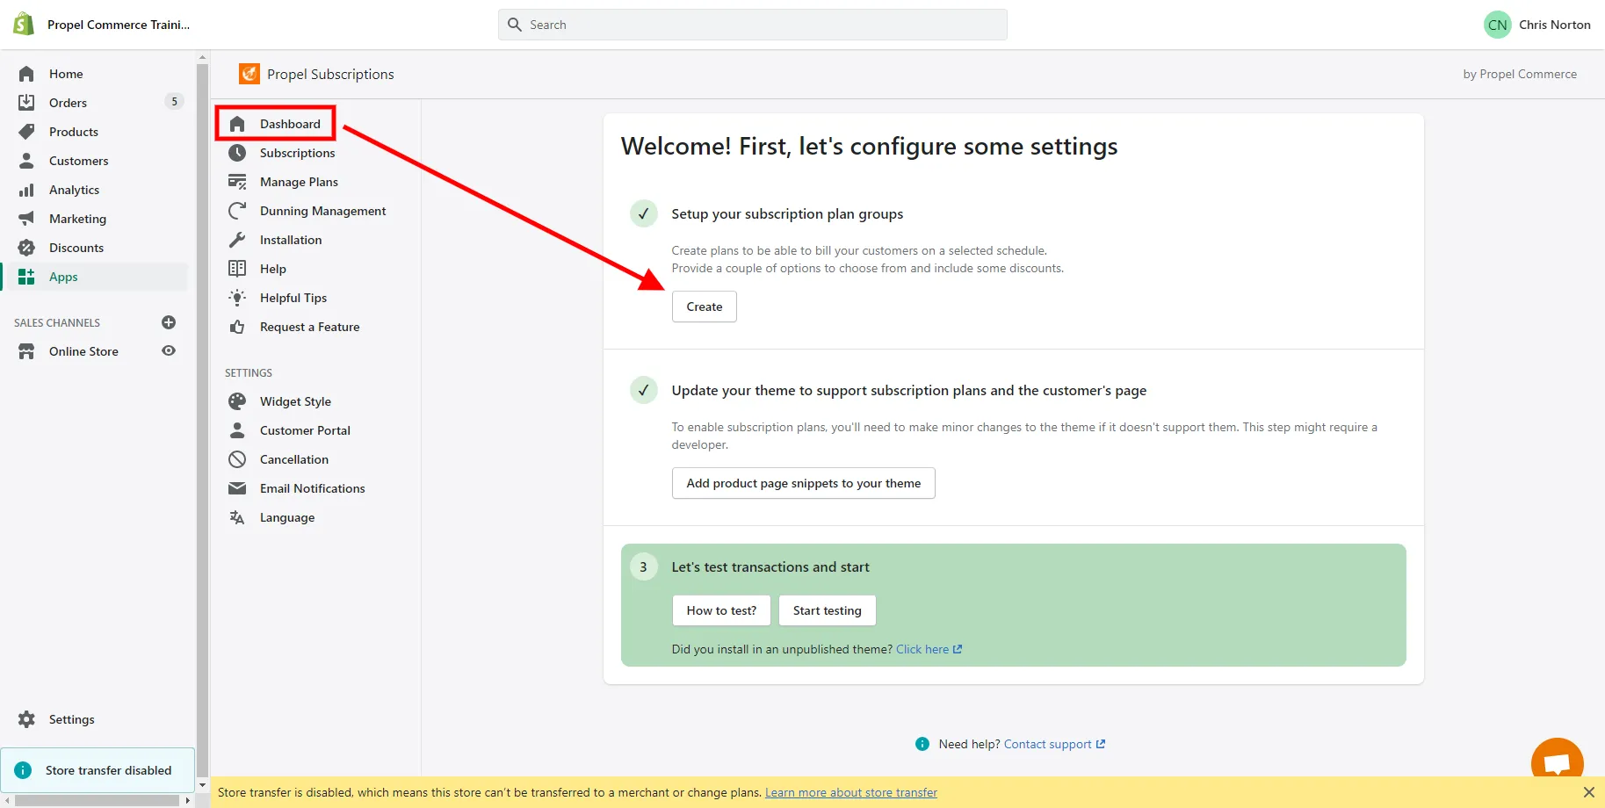Open the Cancellation settings item

[293, 459]
